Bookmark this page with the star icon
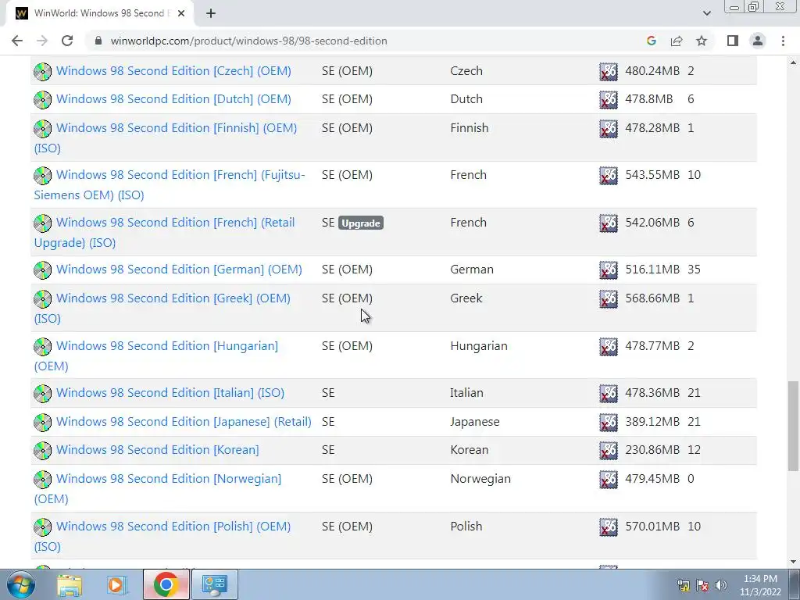800x600 pixels. (702, 41)
